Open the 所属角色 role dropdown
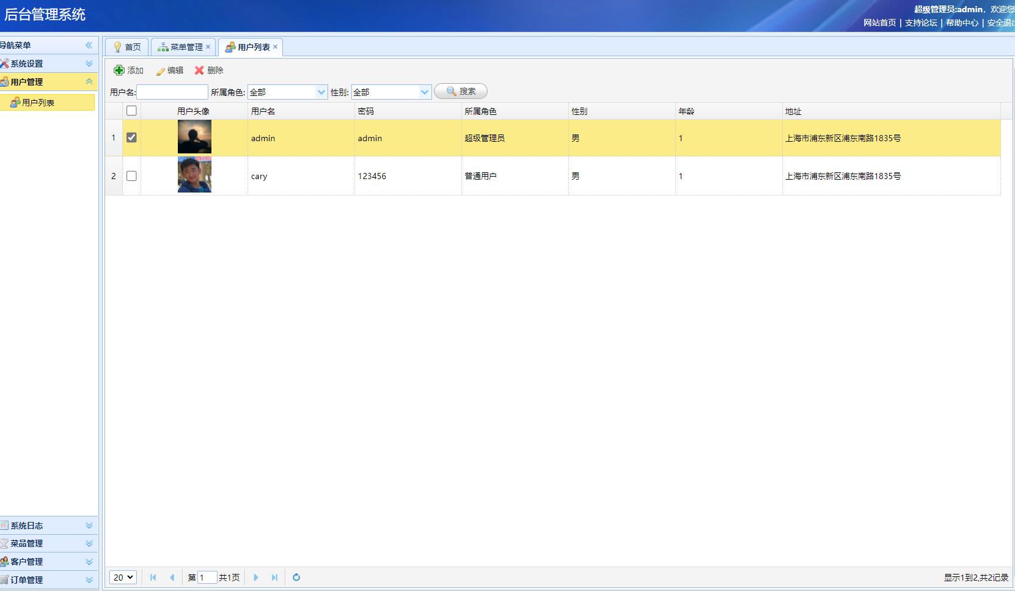This screenshot has height=591, width=1015. click(321, 92)
